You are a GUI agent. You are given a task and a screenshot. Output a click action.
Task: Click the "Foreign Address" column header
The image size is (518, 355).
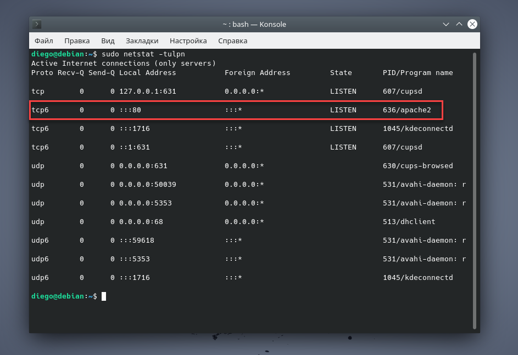coord(257,73)
